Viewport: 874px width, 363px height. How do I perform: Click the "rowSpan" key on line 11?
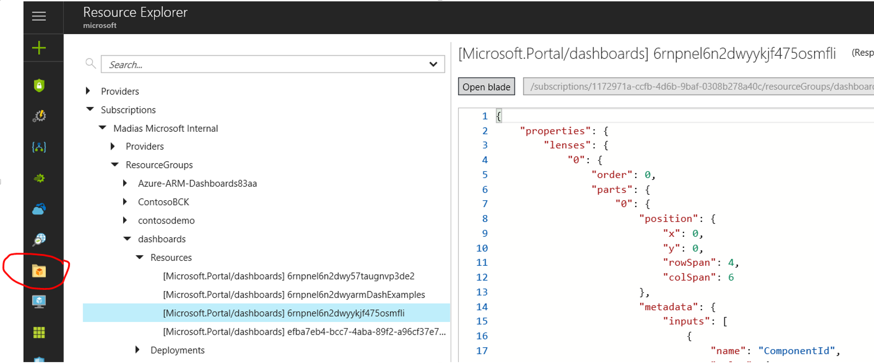point(689,262)
